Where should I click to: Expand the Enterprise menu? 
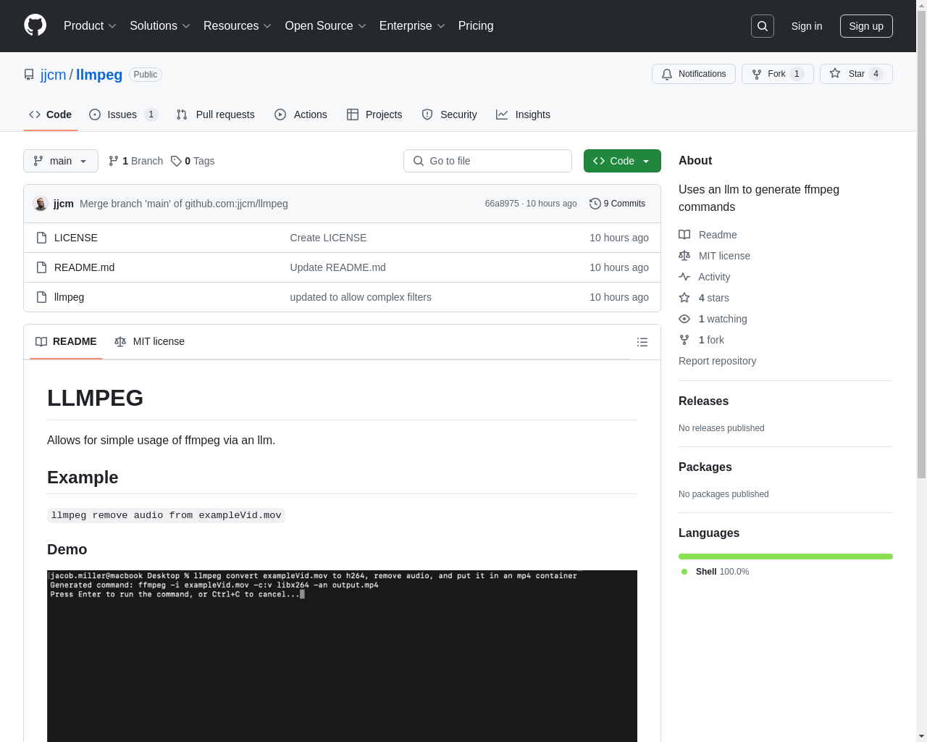point(412,26)
